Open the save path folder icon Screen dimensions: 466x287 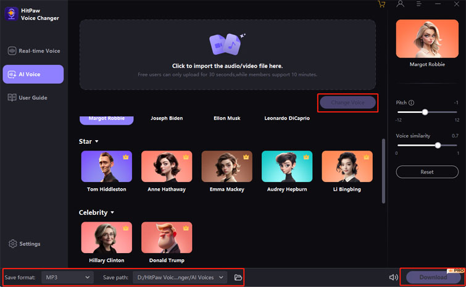(238, 277)
